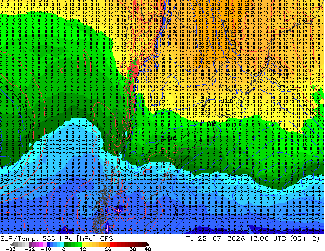Click the 38 label on the color scale

[133, 249]
